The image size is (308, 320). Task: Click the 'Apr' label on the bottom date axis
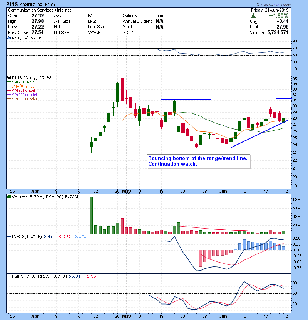point(35,316)
